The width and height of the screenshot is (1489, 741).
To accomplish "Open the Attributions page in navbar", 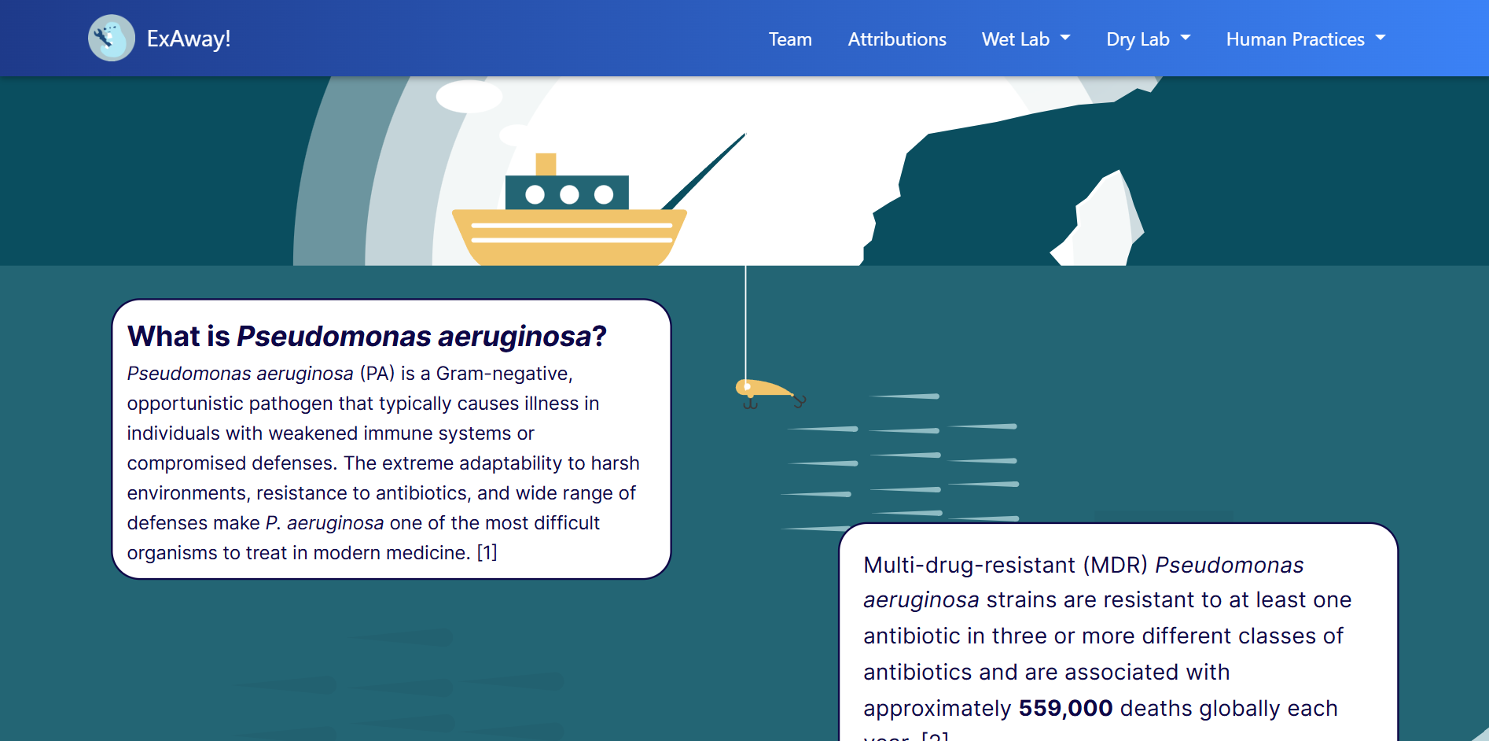I will coord(897,39).
